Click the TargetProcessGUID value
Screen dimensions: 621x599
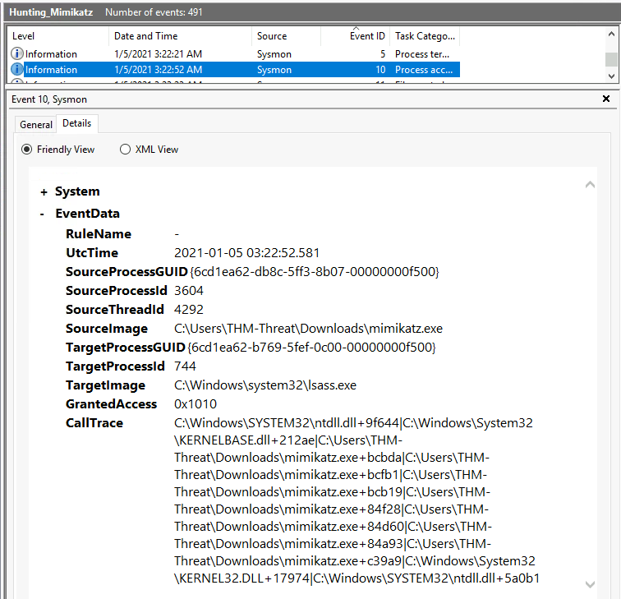[311, 348]
